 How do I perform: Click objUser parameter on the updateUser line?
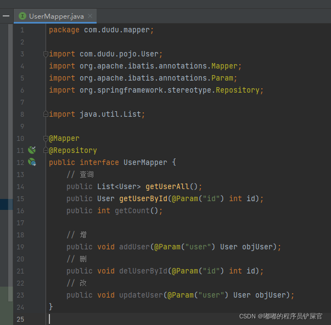[271, 295]
